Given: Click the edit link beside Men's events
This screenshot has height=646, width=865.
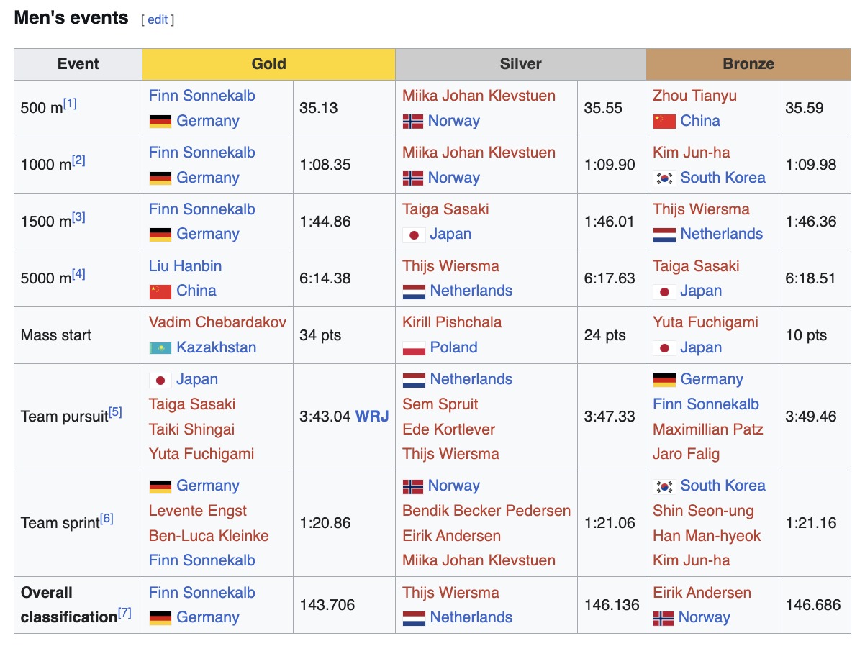Looking at the screenshot, I should [x=158, y=20].
